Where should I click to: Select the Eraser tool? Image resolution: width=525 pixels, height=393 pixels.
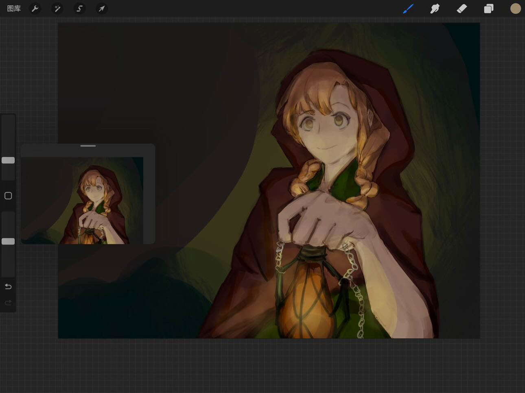coord(462,9)
